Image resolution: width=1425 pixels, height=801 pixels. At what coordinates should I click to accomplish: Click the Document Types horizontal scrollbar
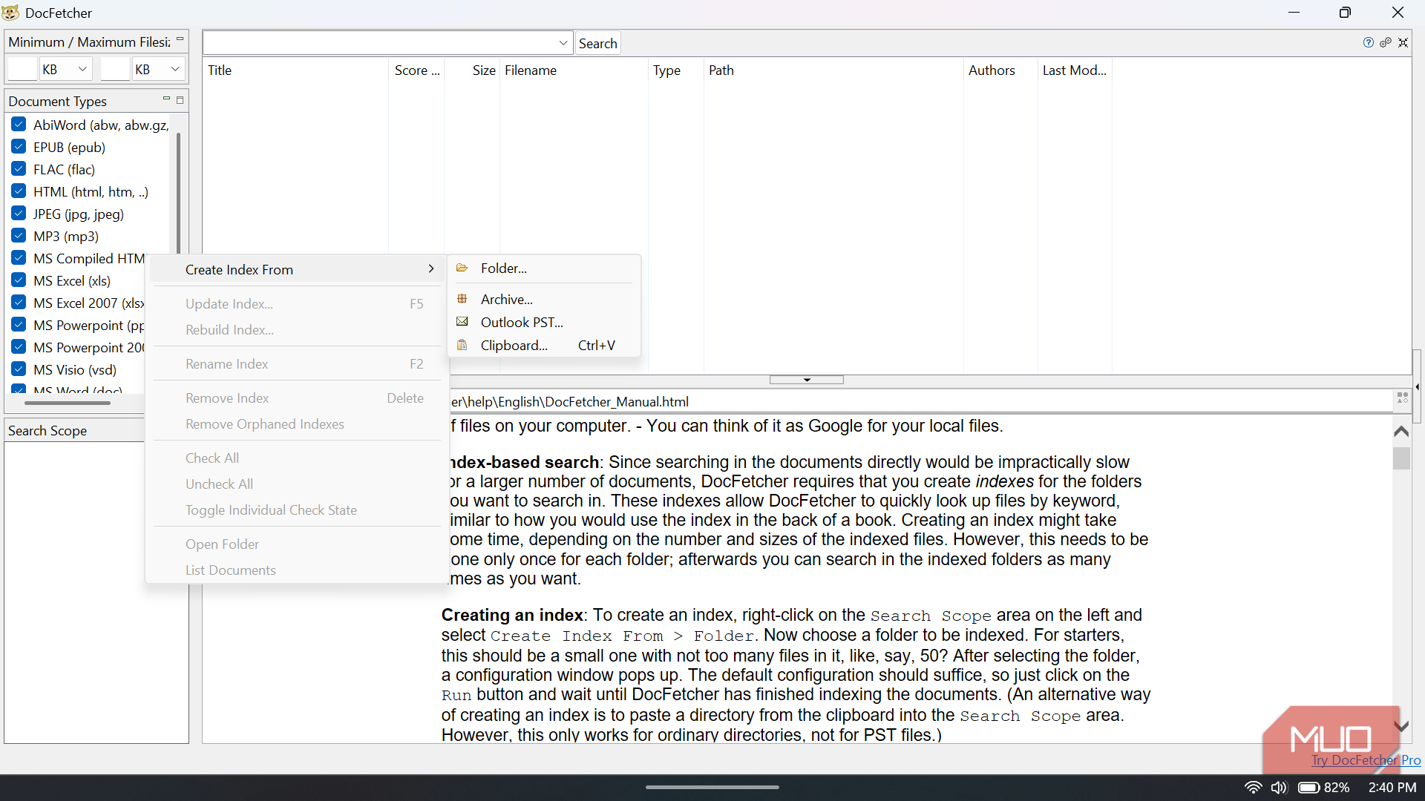click(68, 403)
